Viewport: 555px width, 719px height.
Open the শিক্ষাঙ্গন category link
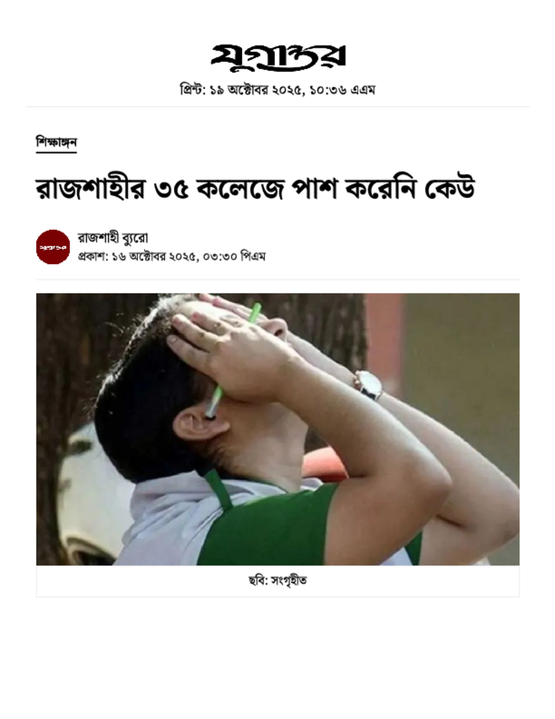click(56, 142)
